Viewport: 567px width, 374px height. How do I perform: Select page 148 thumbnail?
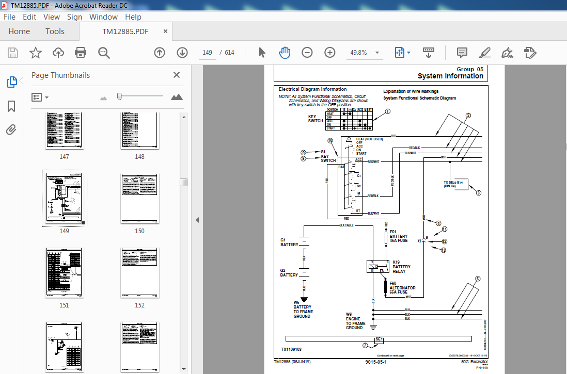point(140,131)
